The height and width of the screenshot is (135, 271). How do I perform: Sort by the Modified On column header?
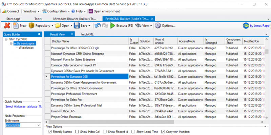click(253, 41)
